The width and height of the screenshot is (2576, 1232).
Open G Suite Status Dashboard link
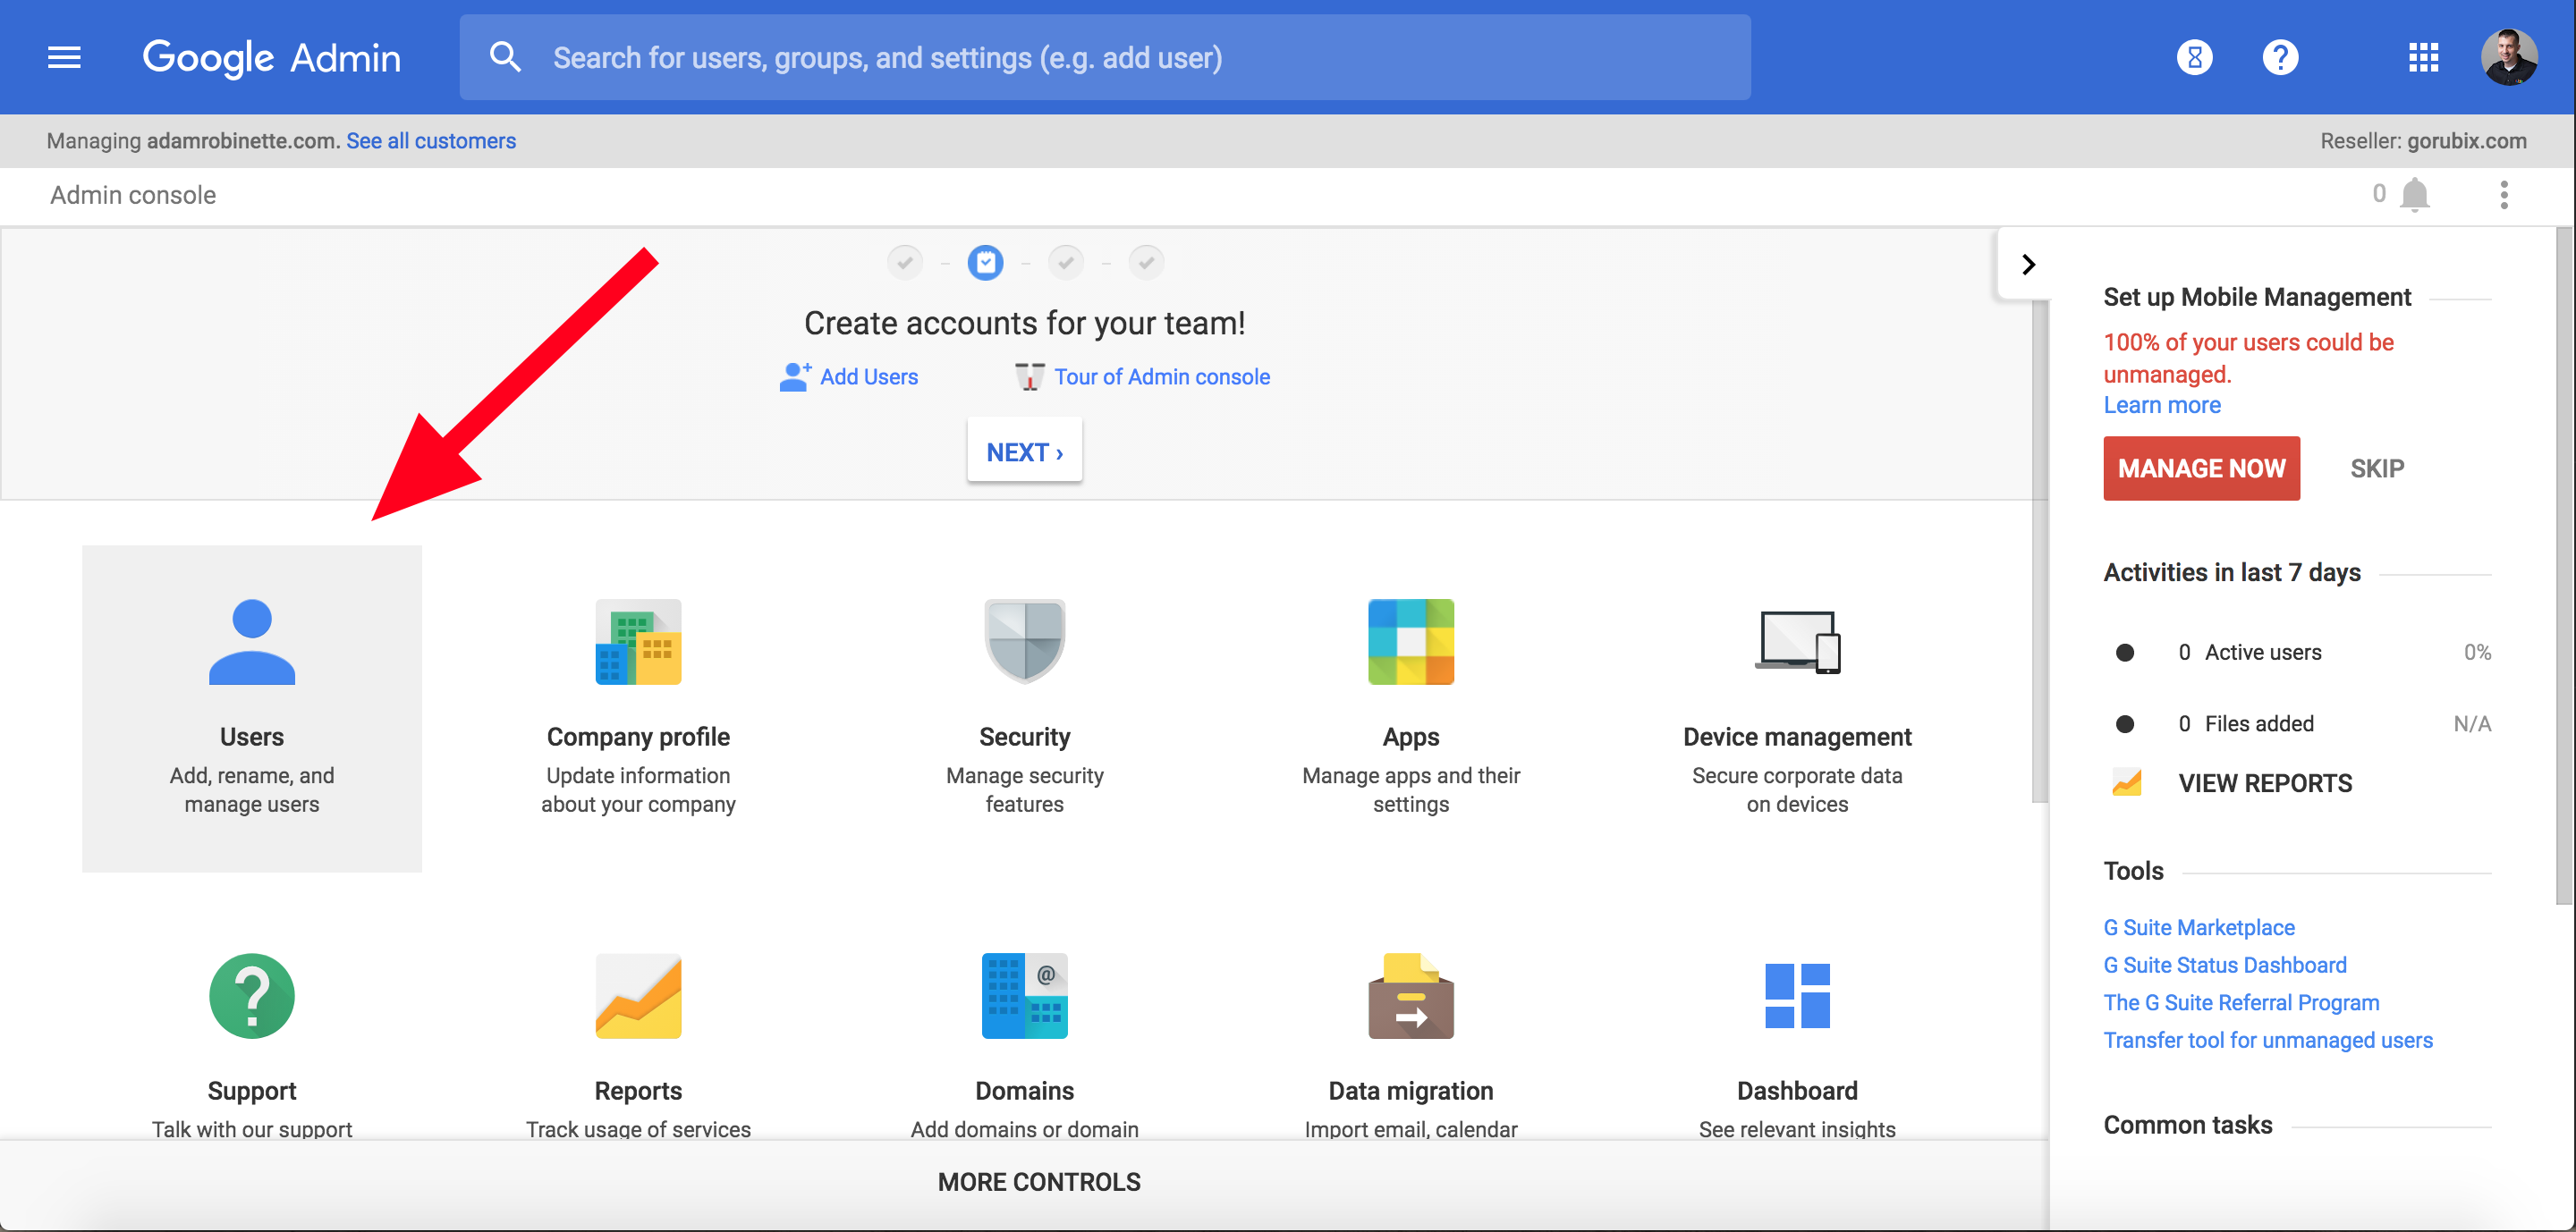[2224, 966]
